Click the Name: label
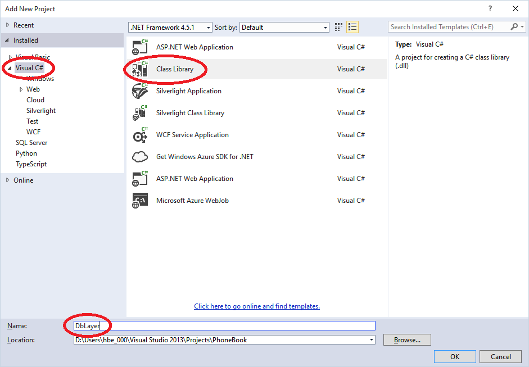This screenshot has width=529, height=367. [17, 326]
